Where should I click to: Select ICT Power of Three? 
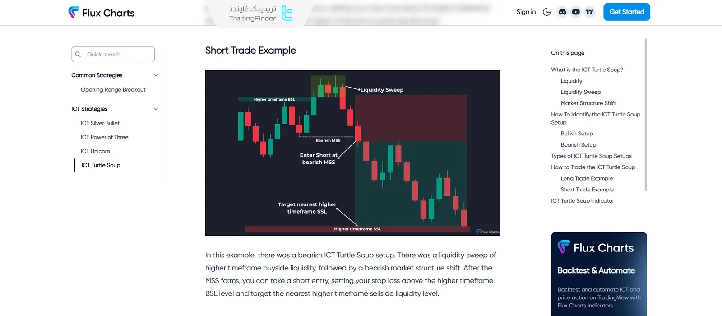coord(104,137)
